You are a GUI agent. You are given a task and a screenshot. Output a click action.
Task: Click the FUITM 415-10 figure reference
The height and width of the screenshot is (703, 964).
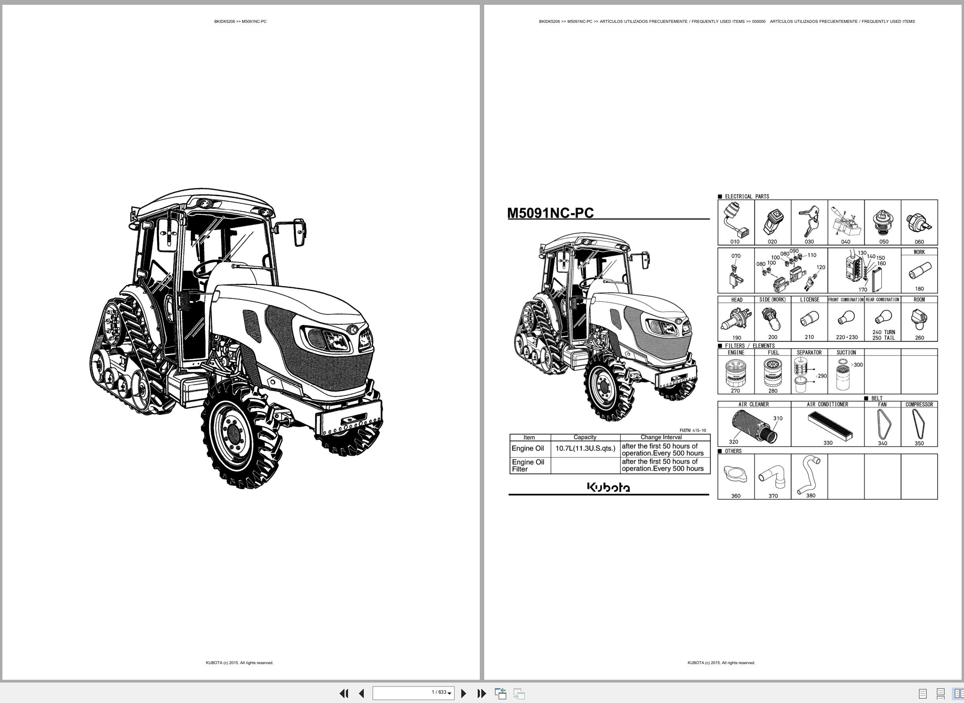click(693, 430)
